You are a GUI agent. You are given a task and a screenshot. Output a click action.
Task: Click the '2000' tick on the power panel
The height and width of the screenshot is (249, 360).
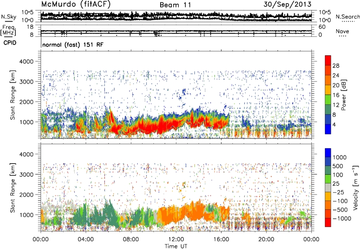[x=26, y=102]
